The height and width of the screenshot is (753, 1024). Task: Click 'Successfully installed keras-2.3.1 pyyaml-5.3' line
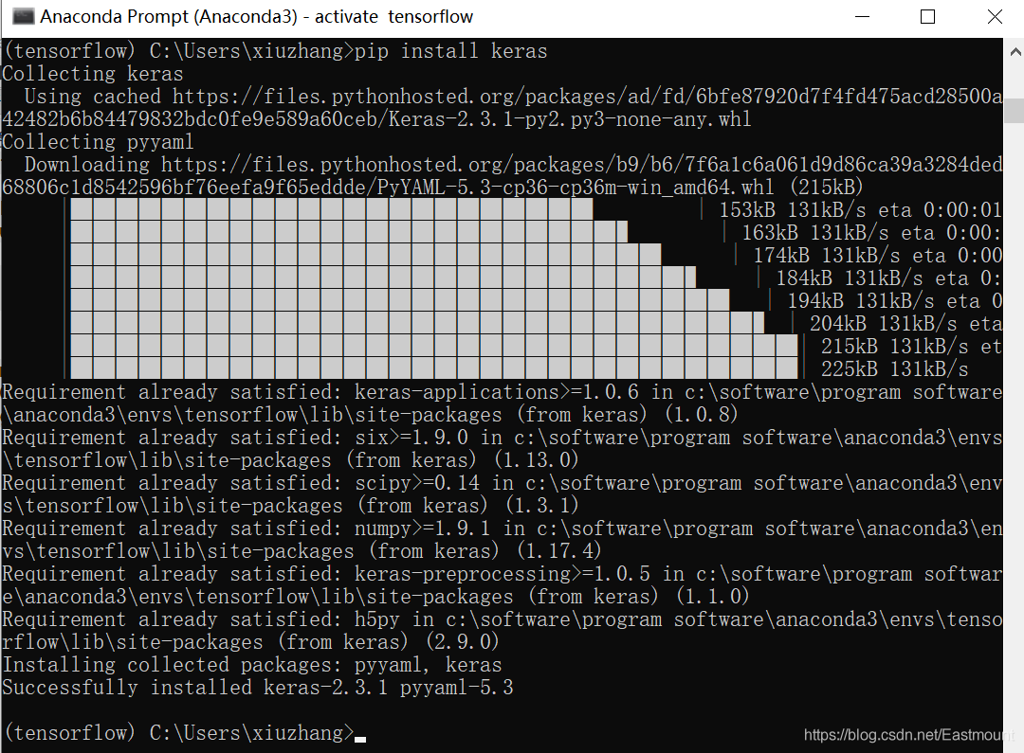pyautogui.click(x=257, y=688)
